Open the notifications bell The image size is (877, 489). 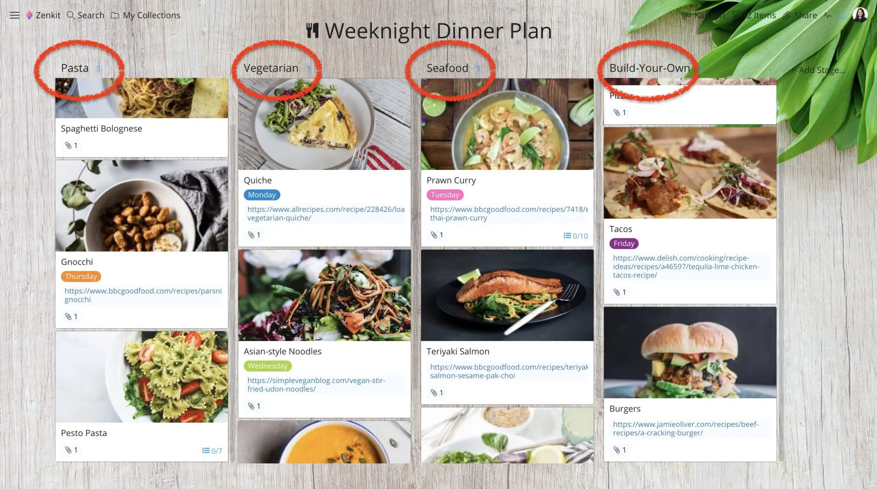coord(842,15)
